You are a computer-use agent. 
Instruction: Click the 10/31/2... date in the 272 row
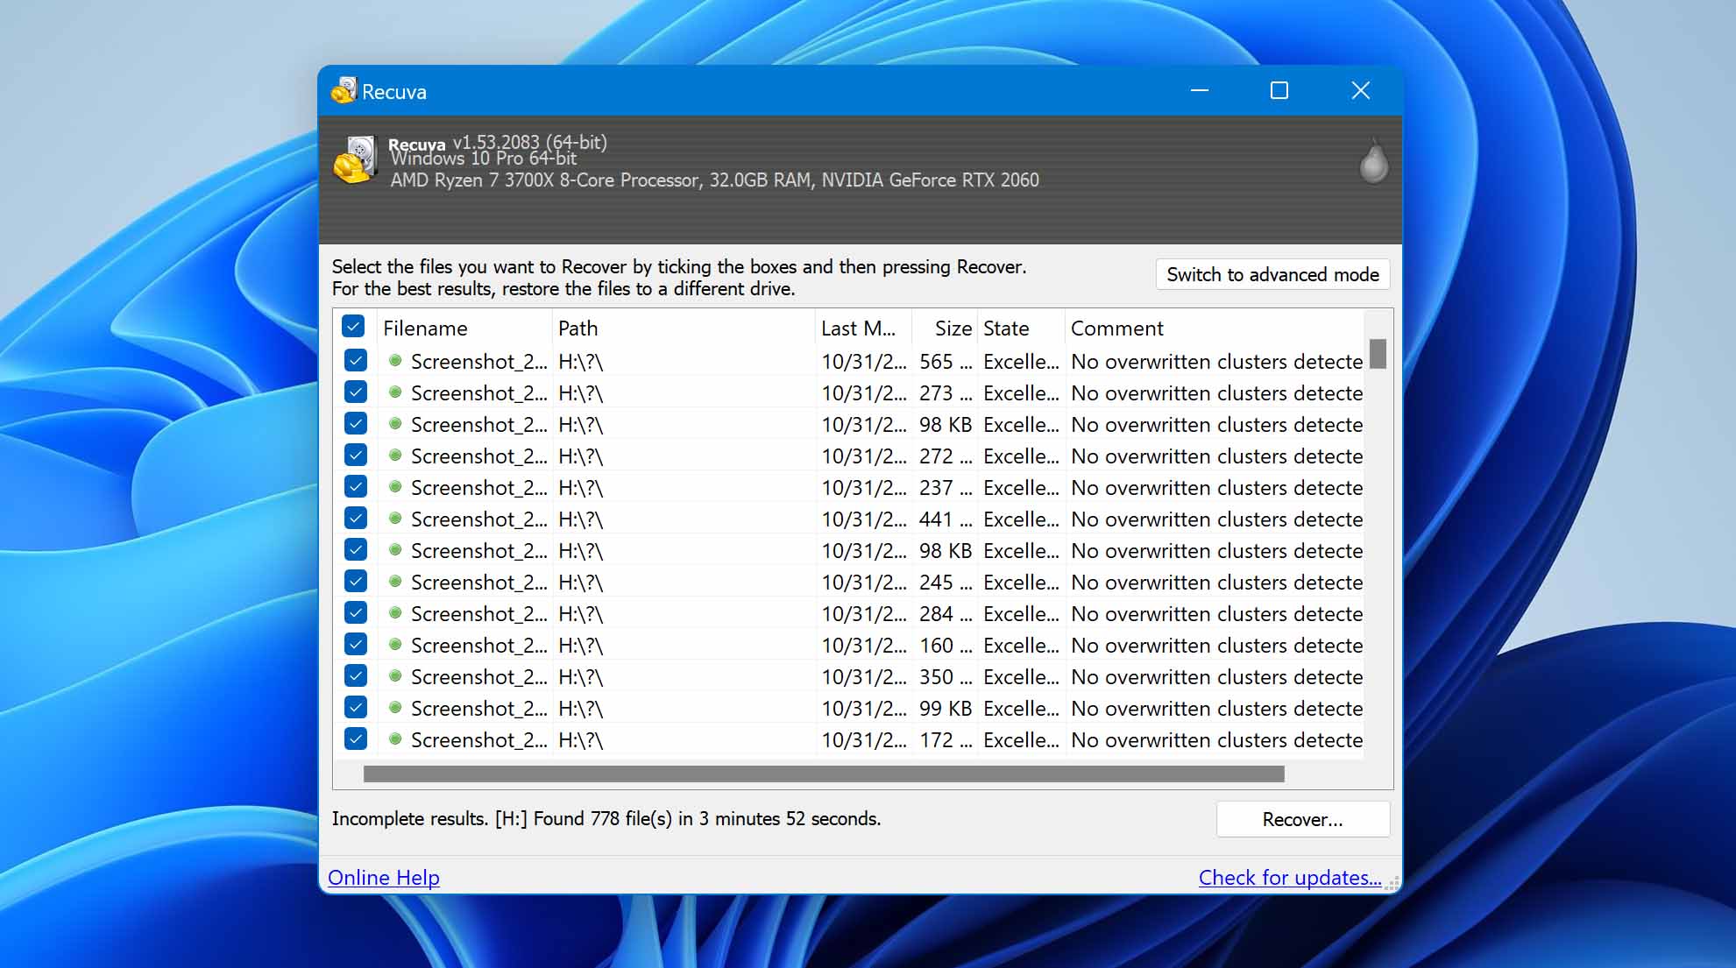[863, 456]
